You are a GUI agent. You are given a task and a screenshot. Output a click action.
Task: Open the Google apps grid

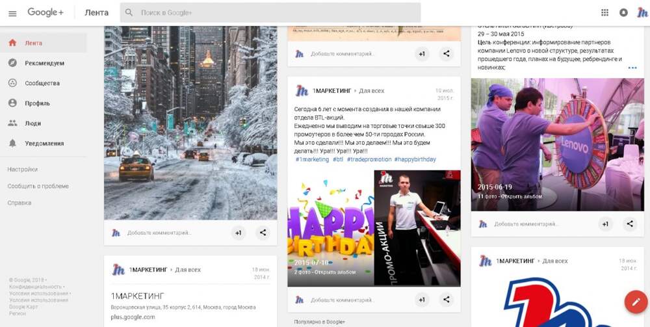click(604, 12)
